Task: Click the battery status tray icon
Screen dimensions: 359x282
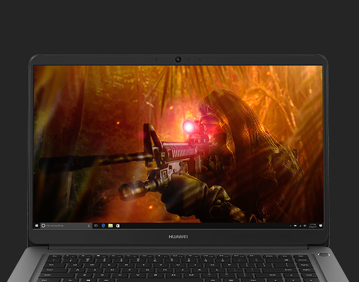Action: (295, 226)
